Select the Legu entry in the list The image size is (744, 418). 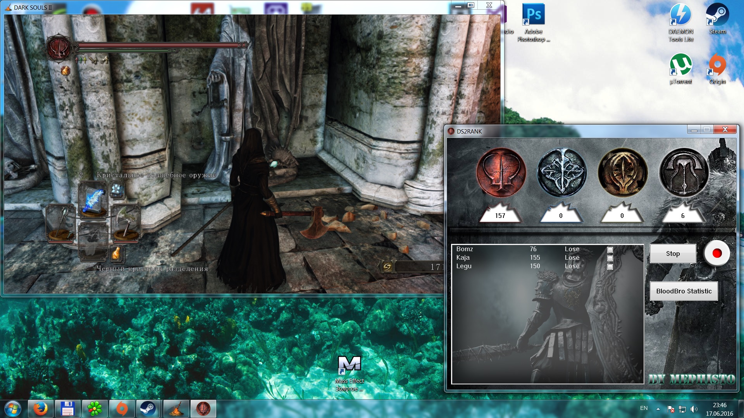click(x=464, y=266)
